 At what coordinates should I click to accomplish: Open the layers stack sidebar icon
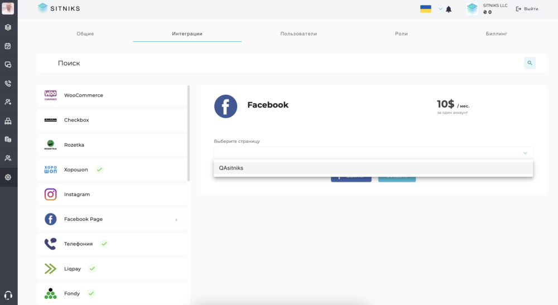(8, 27)
